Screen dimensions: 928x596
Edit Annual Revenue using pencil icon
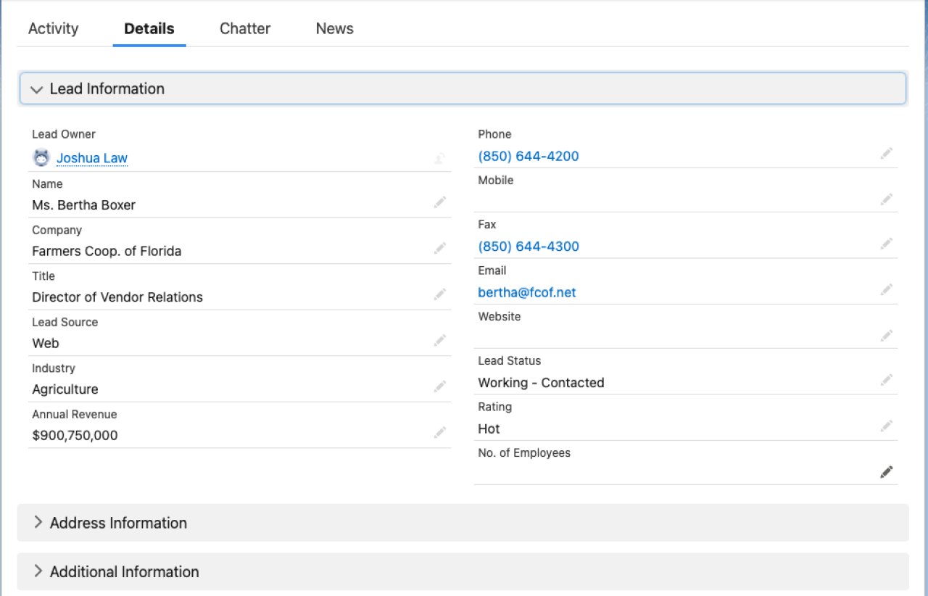440,432
